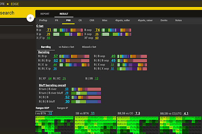Click the B | B | B ip color bar
The width and height of the screenshot is (202, 134).
(x=74, y=60)
